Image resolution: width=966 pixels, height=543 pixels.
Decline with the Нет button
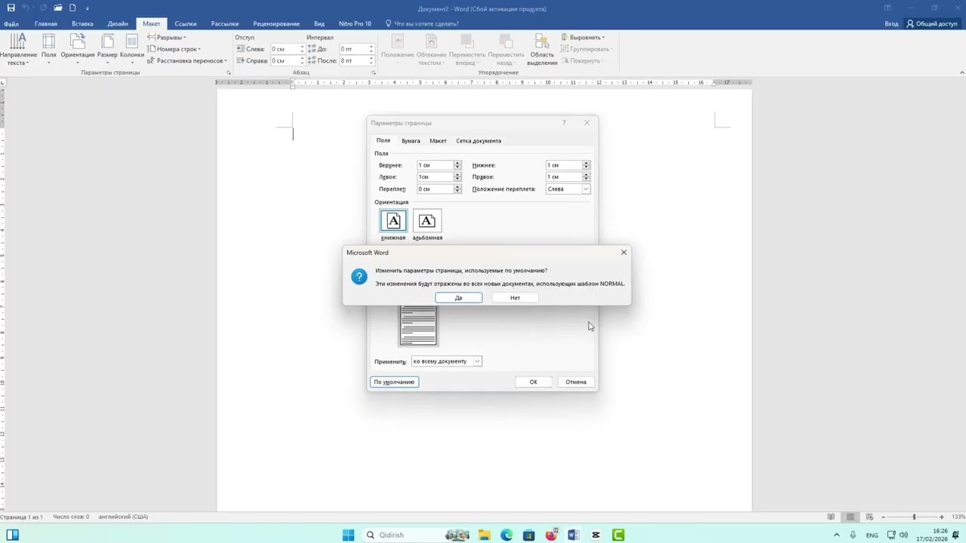pyautogui.click(x=515, y=297)
